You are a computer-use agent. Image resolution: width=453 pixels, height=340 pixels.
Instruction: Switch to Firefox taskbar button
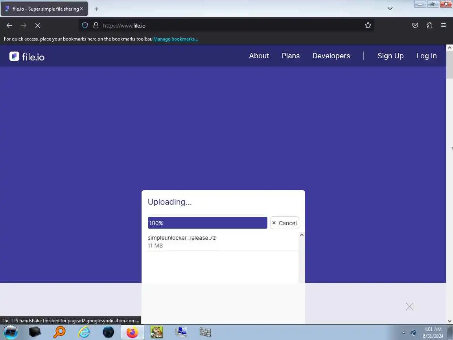point(132,332)
